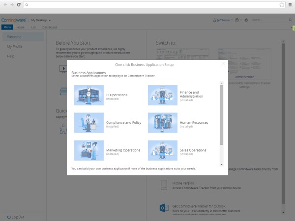Switch to the Dashboard tab
This screenshot has width=295, height=221.
pyautogui.click(x=50, y=27)
